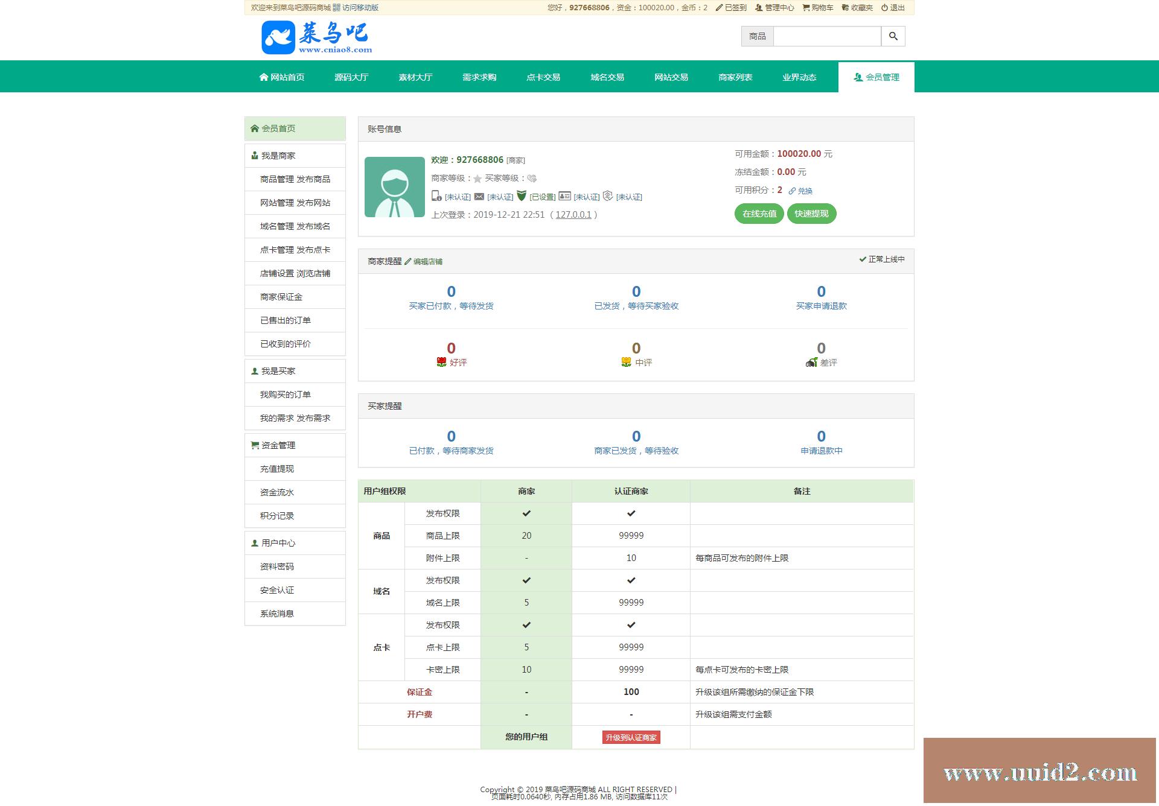Screen dimensions: 1159x806
Task: Click the power icon to log out (退出)
Action: click(x=884, y=8)
